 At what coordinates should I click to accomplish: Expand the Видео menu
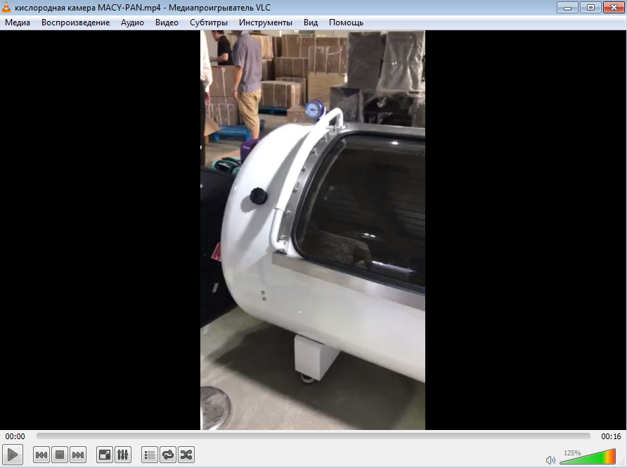[167, 23]
